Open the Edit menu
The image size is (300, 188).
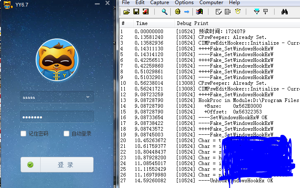140,2
